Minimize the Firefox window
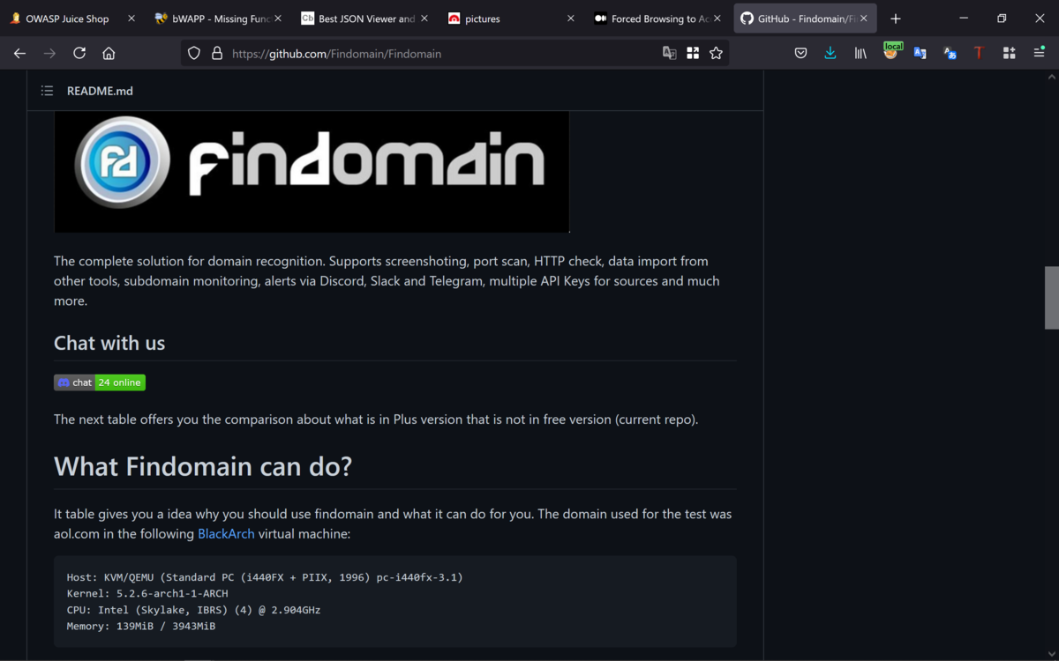1059x661 pixels. pos(963,19)
